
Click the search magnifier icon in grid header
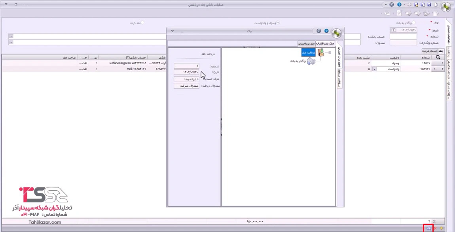coord(438,58)
